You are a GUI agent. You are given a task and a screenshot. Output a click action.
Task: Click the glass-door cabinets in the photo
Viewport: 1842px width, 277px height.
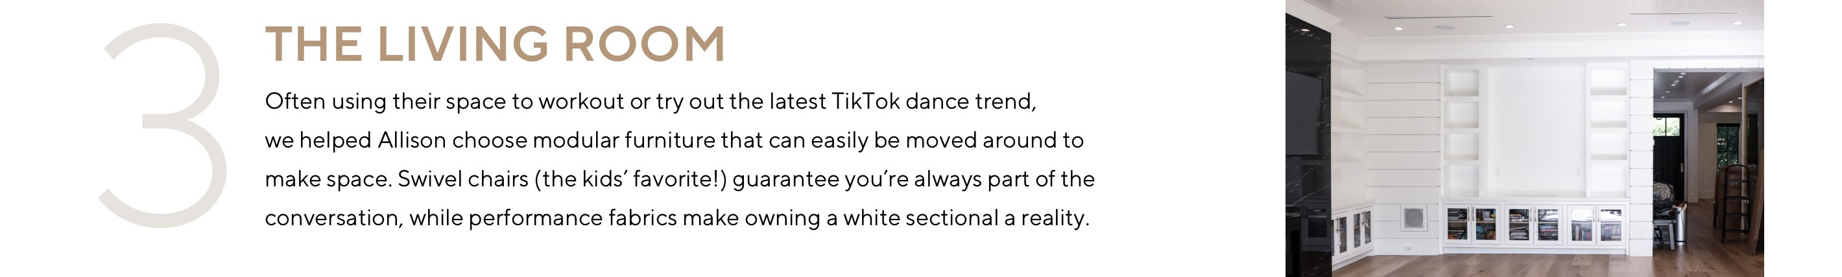tap(1533, 224)
